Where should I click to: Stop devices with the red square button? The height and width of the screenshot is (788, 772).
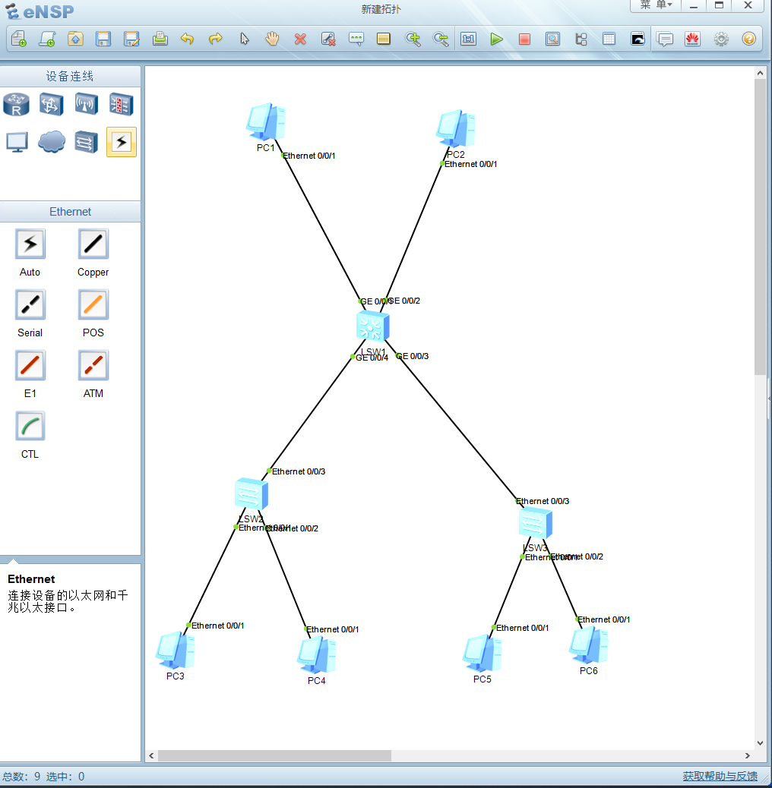[524, 39]
